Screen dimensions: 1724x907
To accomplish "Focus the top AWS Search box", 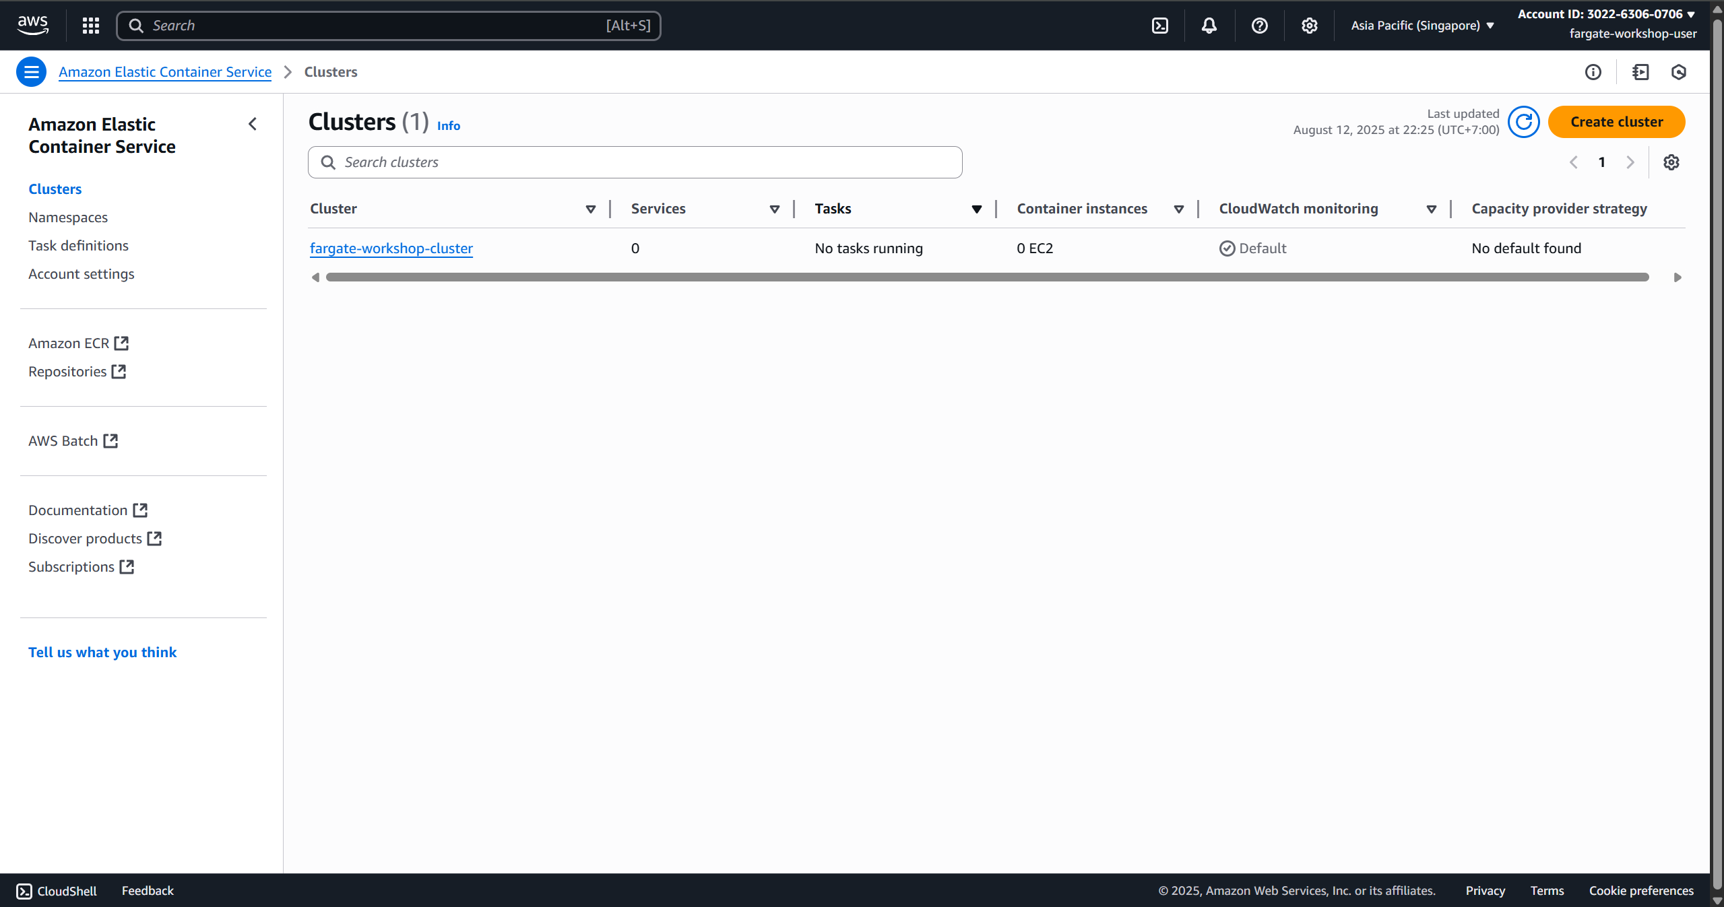I will pos(389,26).
